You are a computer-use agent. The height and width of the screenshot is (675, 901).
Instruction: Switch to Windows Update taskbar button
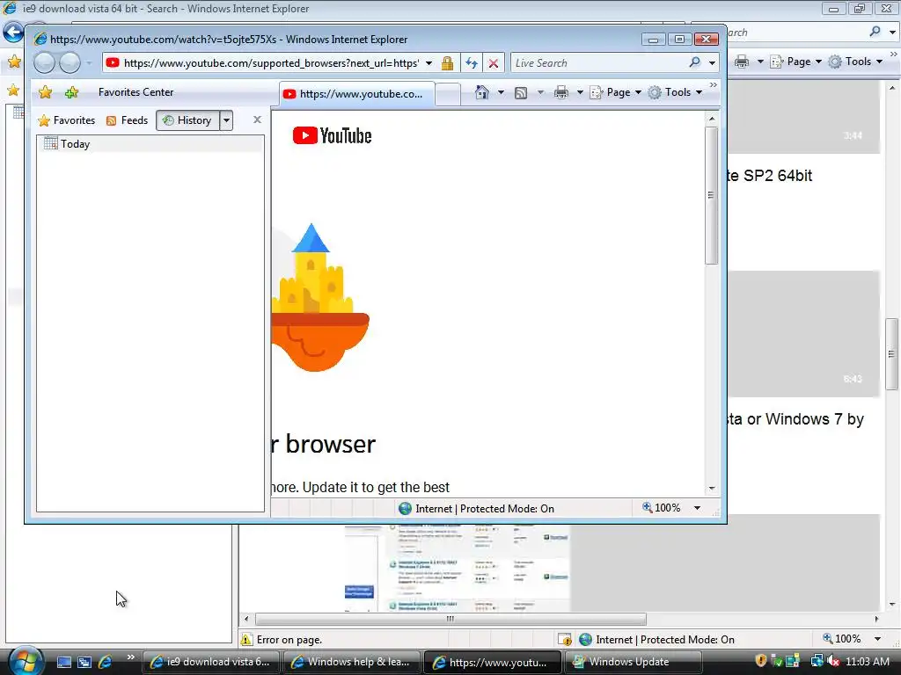[x=633, y=662]
